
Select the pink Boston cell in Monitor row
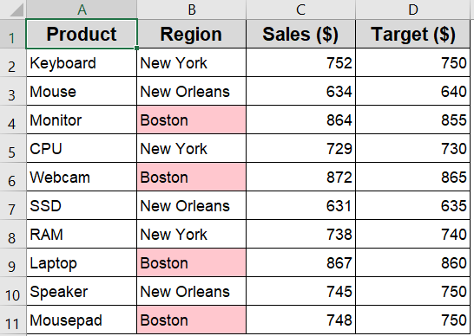(191, 120)
